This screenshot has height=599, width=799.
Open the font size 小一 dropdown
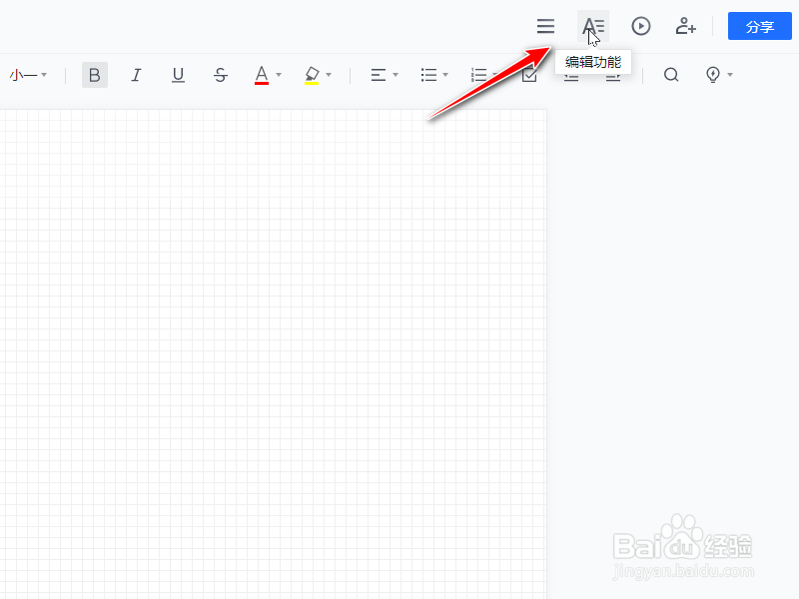[x=28, y=76]
